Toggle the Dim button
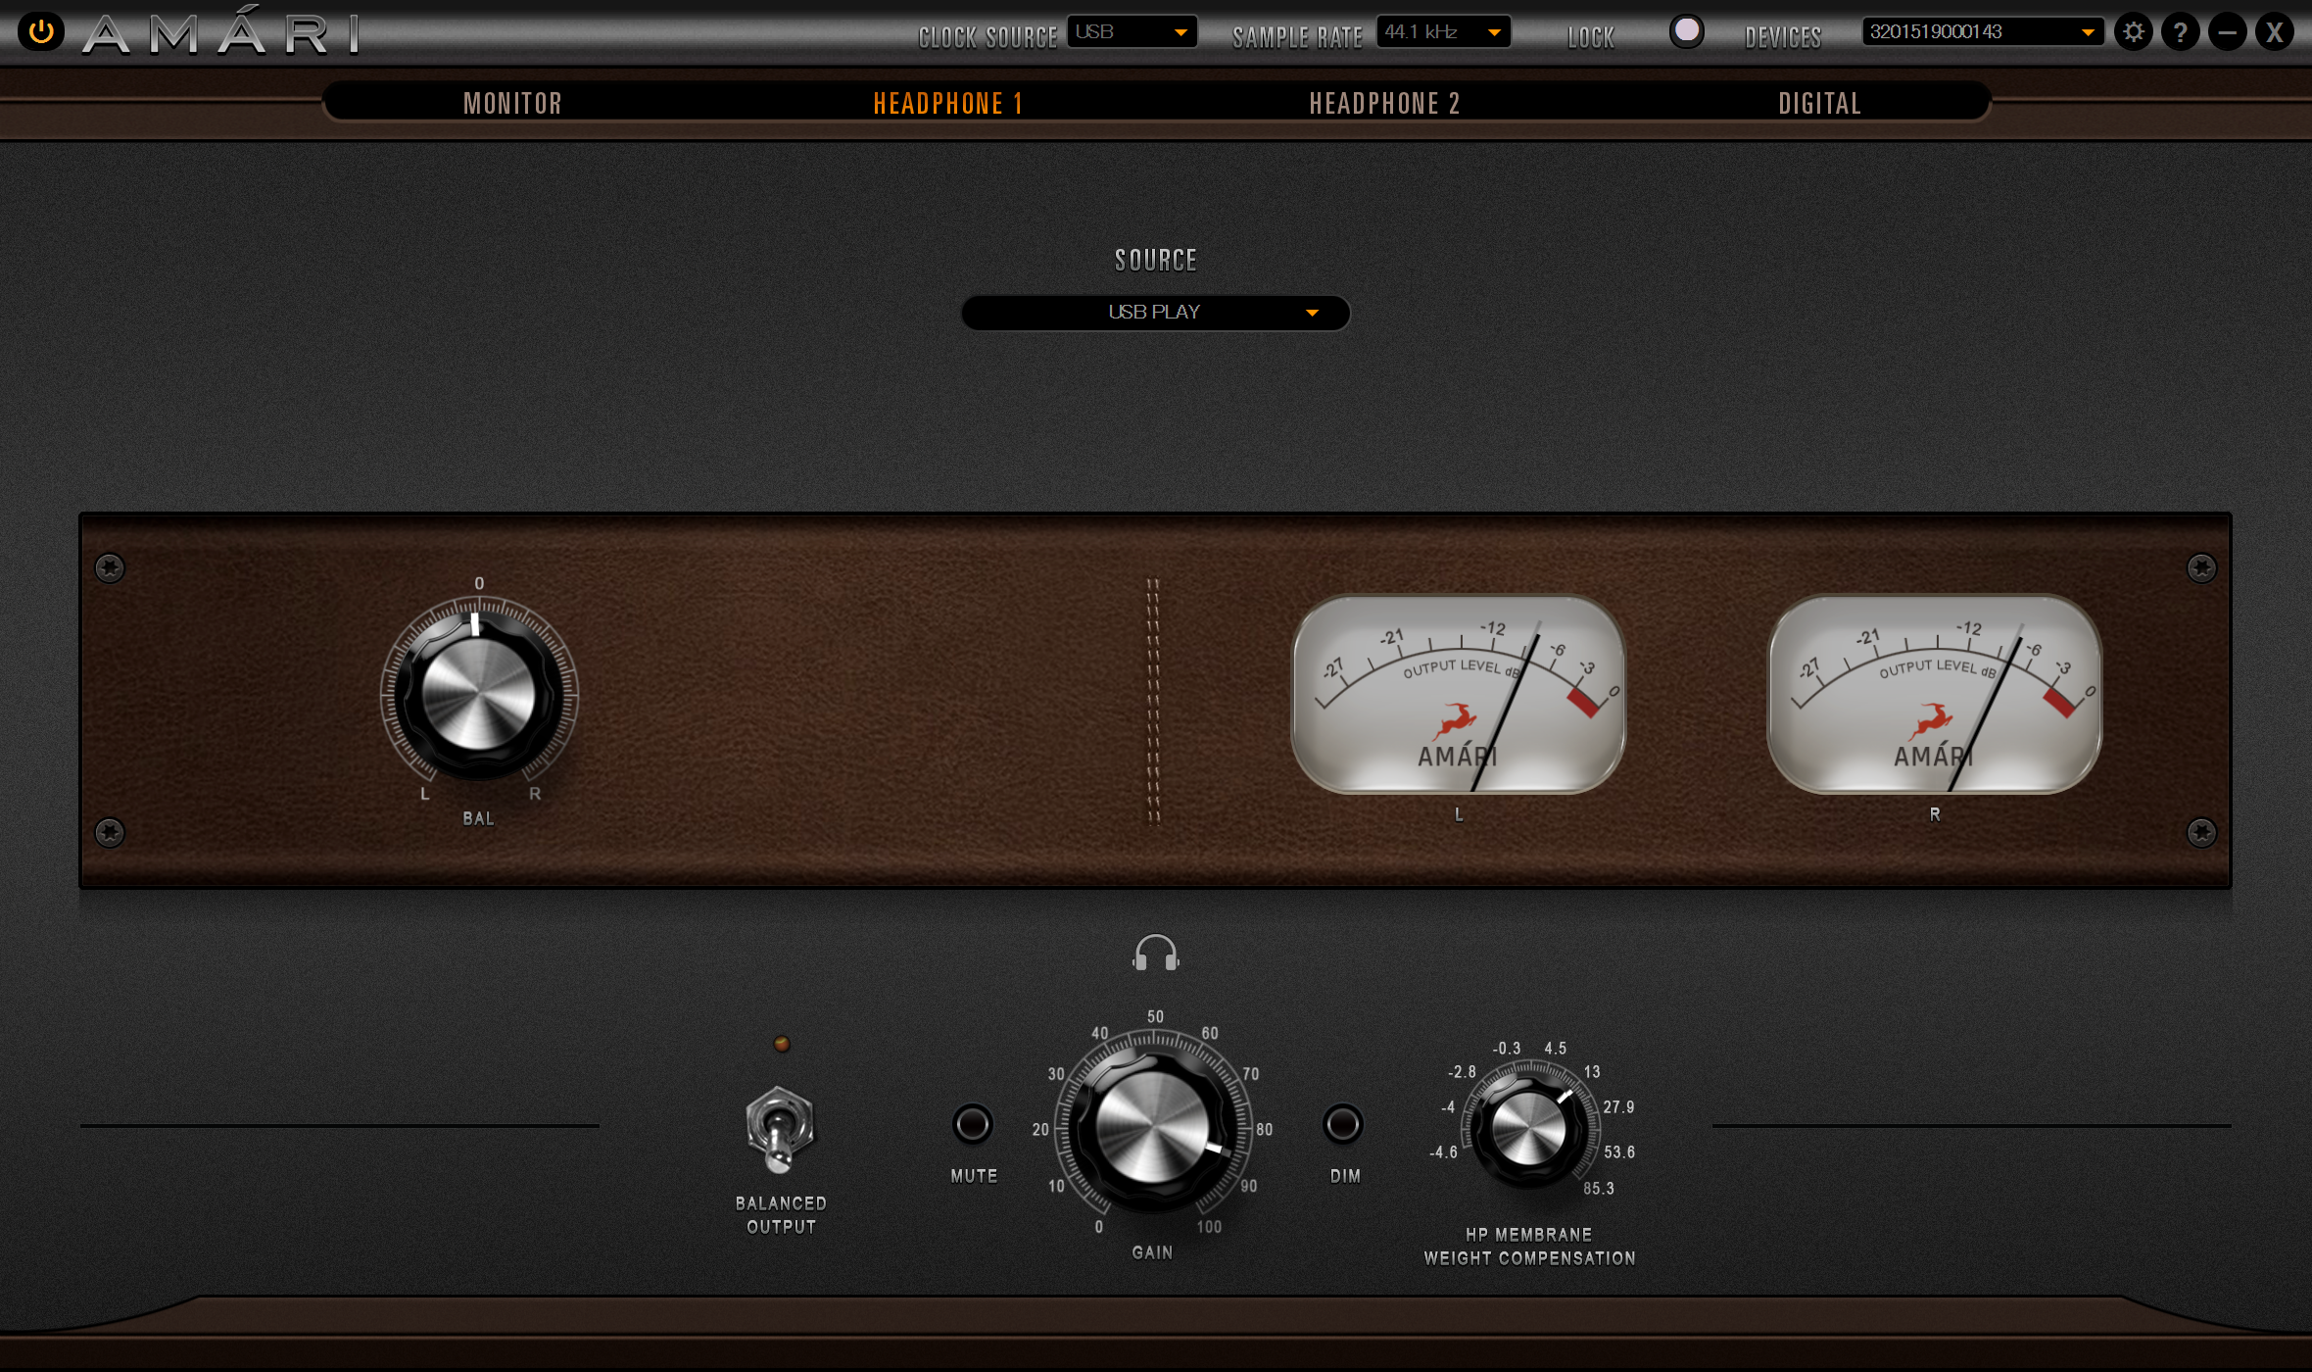The height and width of the screenshot is (1372, 2312). [1343, 1124]
